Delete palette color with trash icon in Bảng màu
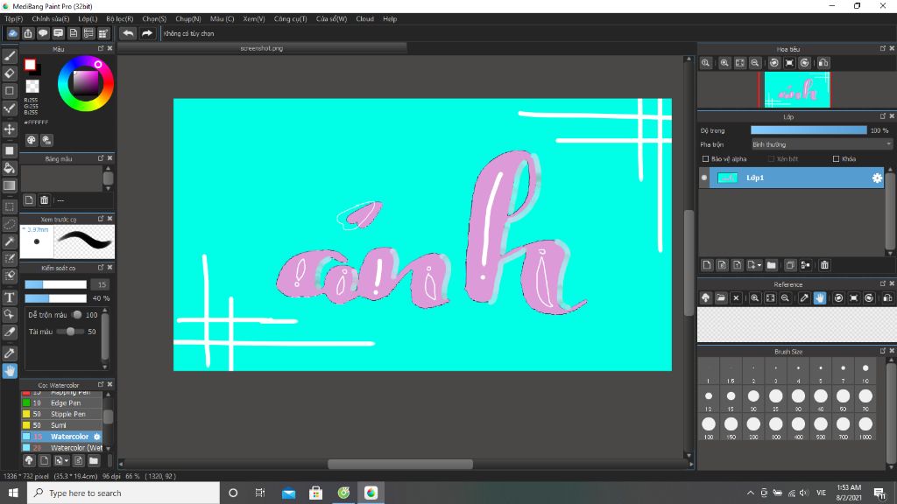This screenshot has width=897, height=504. (44, 200)
